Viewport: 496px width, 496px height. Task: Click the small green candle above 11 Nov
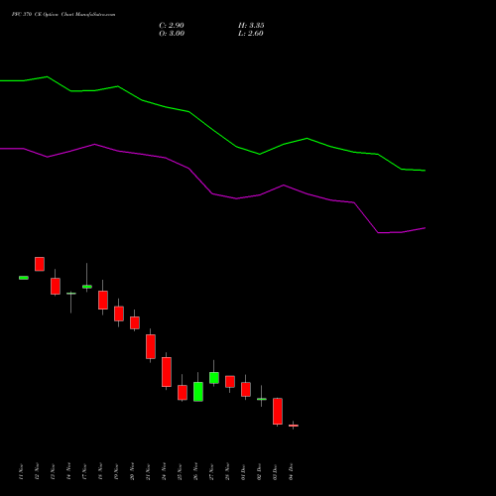point(24,278)
